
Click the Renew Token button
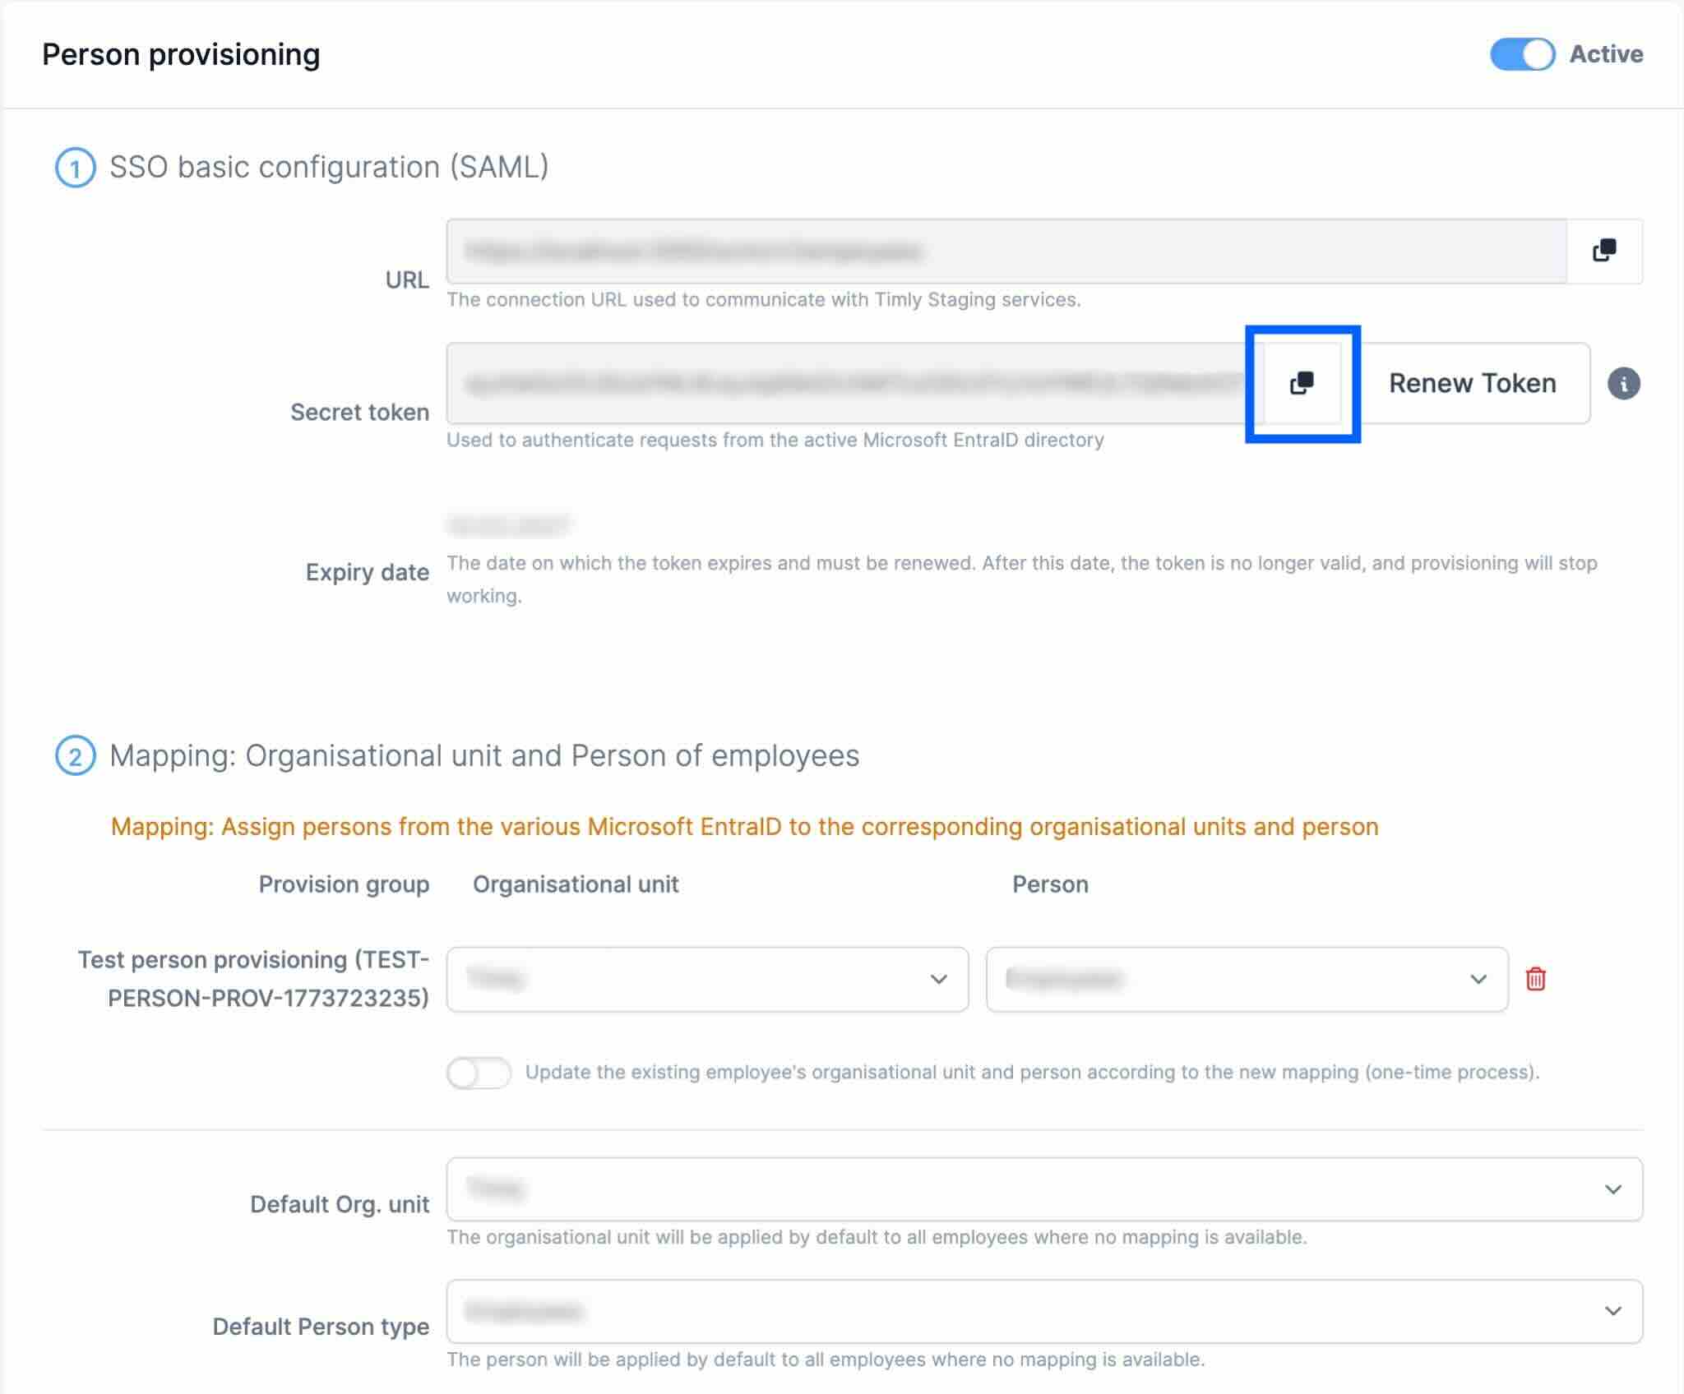(x=1472, y=383)
